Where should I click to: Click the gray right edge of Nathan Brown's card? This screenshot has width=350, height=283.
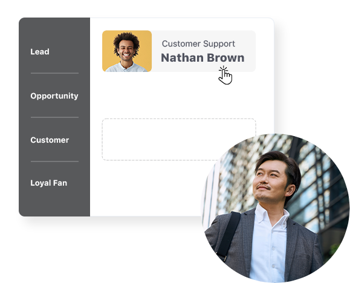tap(250, 51)
